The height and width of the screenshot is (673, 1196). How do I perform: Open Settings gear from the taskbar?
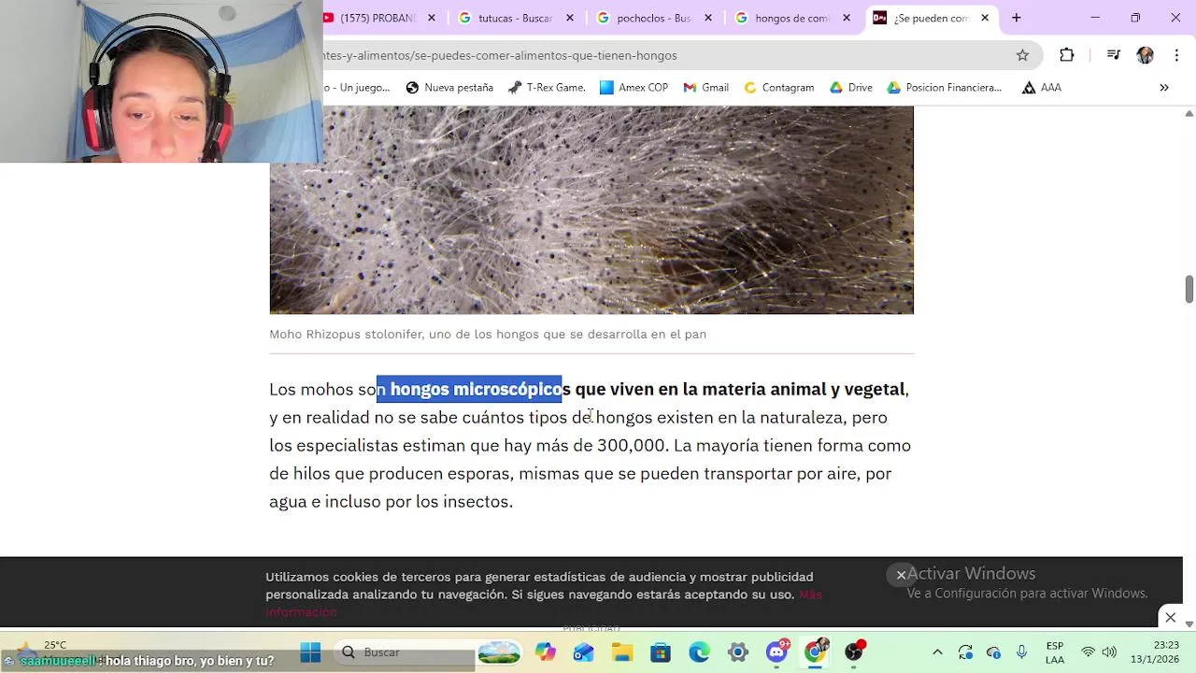point(738,652)
